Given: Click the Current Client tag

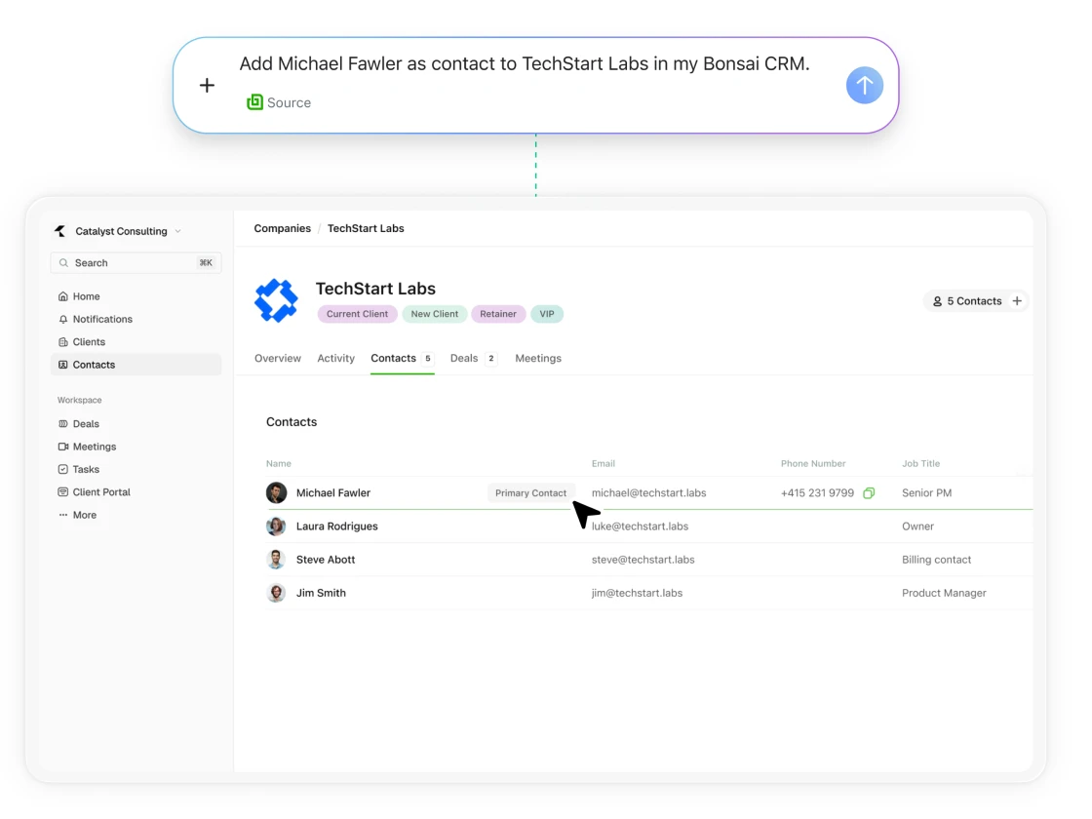Looking at the screenshot, I should point(357,314).
